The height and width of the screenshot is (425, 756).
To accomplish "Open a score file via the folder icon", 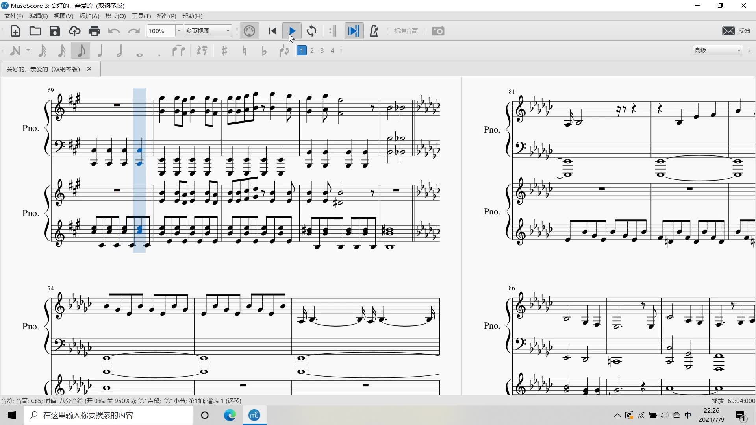I will (x=35, y=31).
